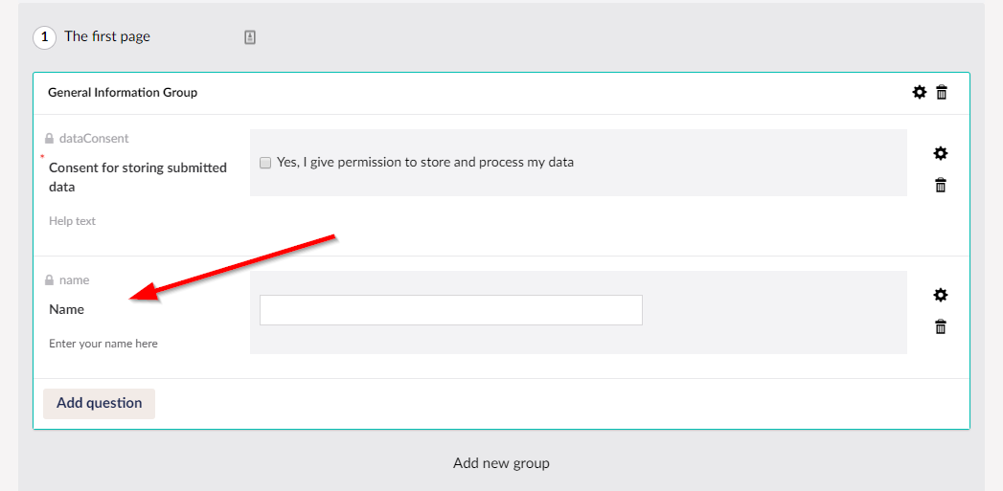Viewport: 1003px width, 491px height.
Task: Click the Add new group link
Action: [501, 463]
